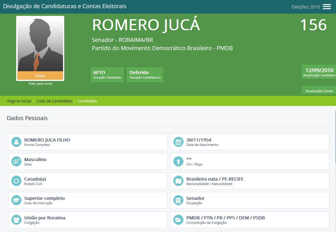Click the Deferido Situação Candidatura badge
The width and height of the screenshot is (336, 232).
(145, 74)
